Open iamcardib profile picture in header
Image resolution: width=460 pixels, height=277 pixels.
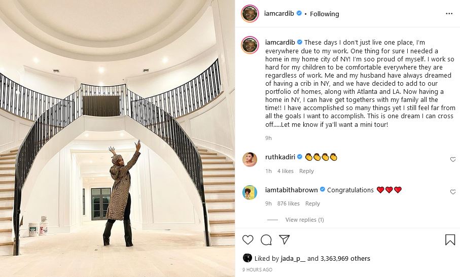click(x=250, y=14)
